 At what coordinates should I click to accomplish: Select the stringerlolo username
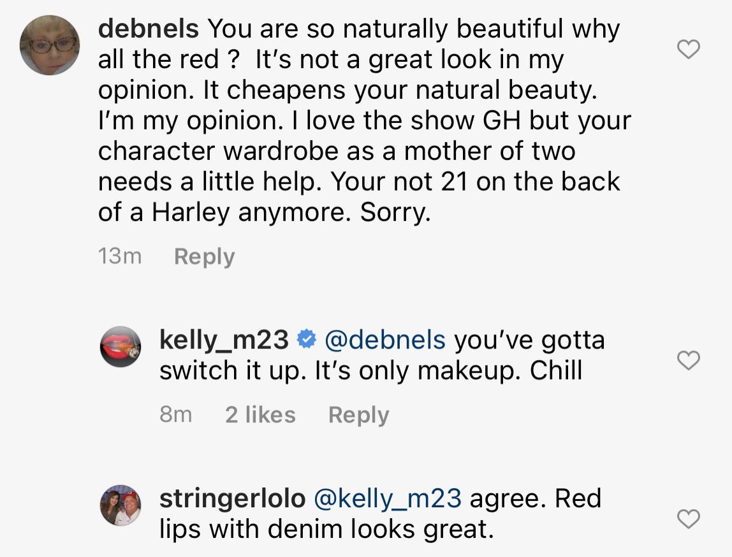[x=232, y=498]
